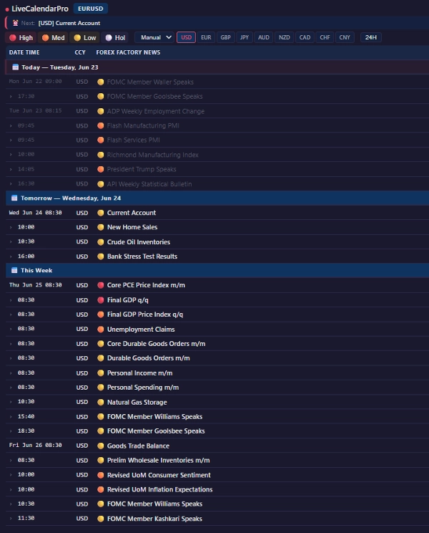Enable the EUR currency filter
The image size is (429, 533).
tap(206, 37)
